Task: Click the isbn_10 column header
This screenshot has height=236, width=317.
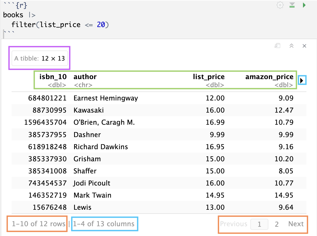Action: coord(53,77)
